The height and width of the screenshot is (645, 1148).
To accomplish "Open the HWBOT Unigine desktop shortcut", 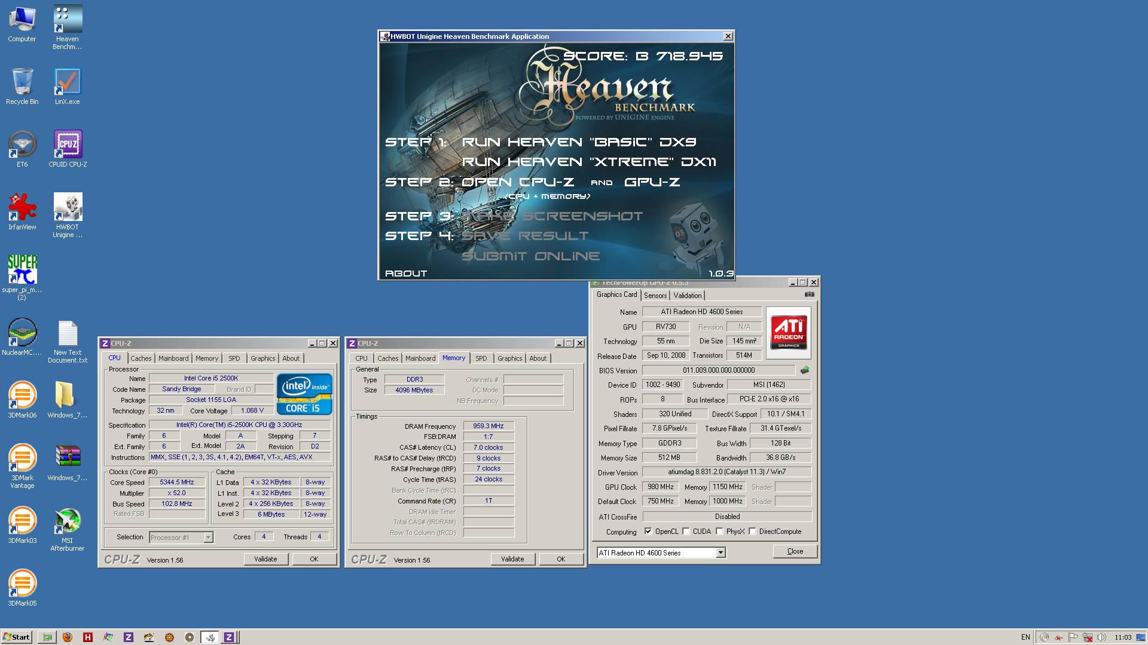I will coord(68,216).
